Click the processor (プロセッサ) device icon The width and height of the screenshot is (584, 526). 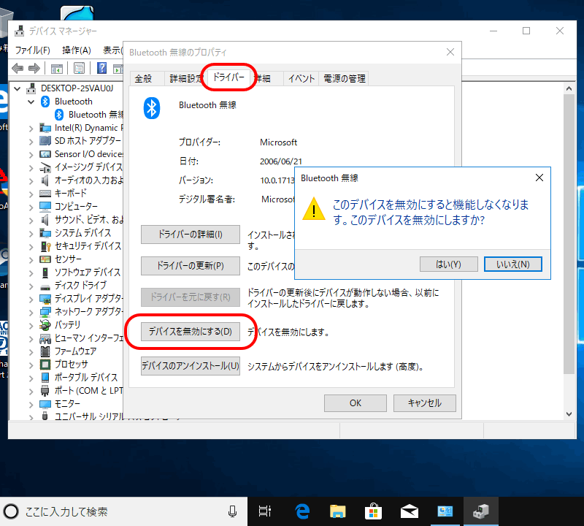(45, 364)
